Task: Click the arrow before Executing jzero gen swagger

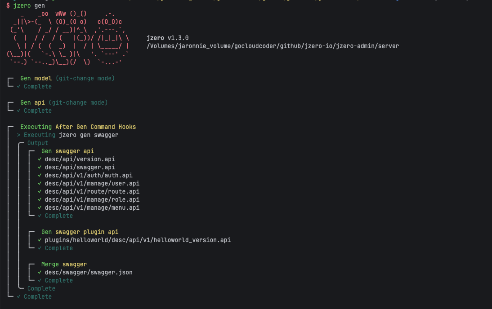Action: [18, 135]
